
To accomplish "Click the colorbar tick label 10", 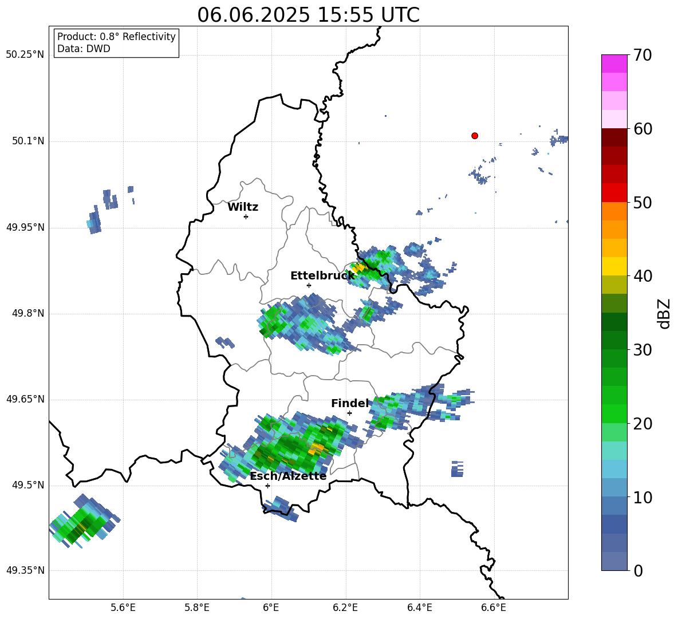I will (x=642, y=498).
